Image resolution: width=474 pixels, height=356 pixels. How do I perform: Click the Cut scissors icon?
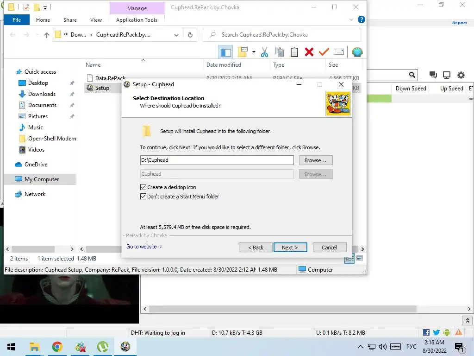[x=264, y=52]
